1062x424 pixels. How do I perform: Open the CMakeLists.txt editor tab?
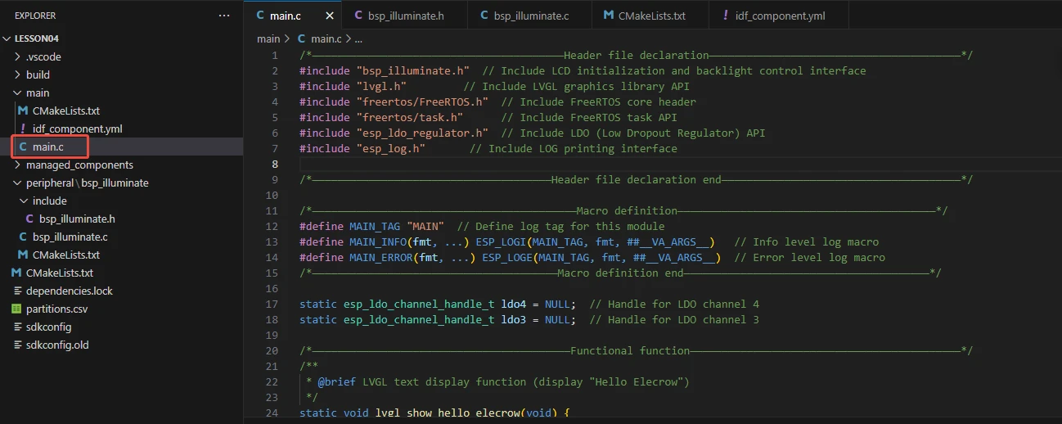[x=644, y=16]
